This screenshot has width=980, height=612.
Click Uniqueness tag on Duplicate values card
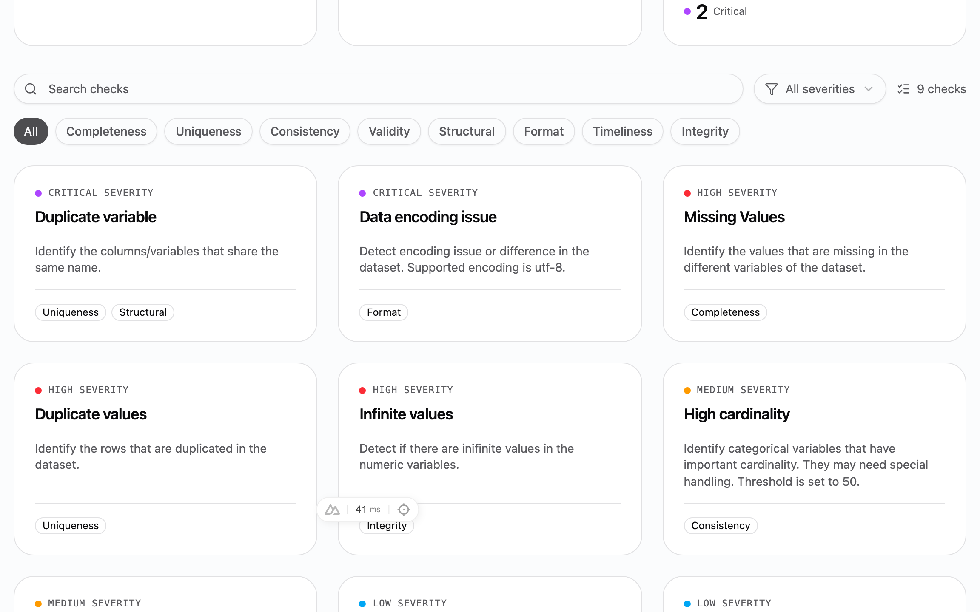pyautogui.click(x=71, y=526)
